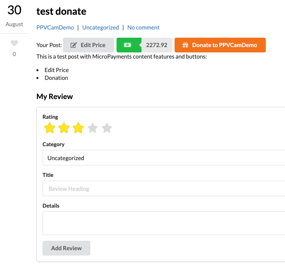
Task: Click the gift icon on Donate button
Action: [185, 45]
